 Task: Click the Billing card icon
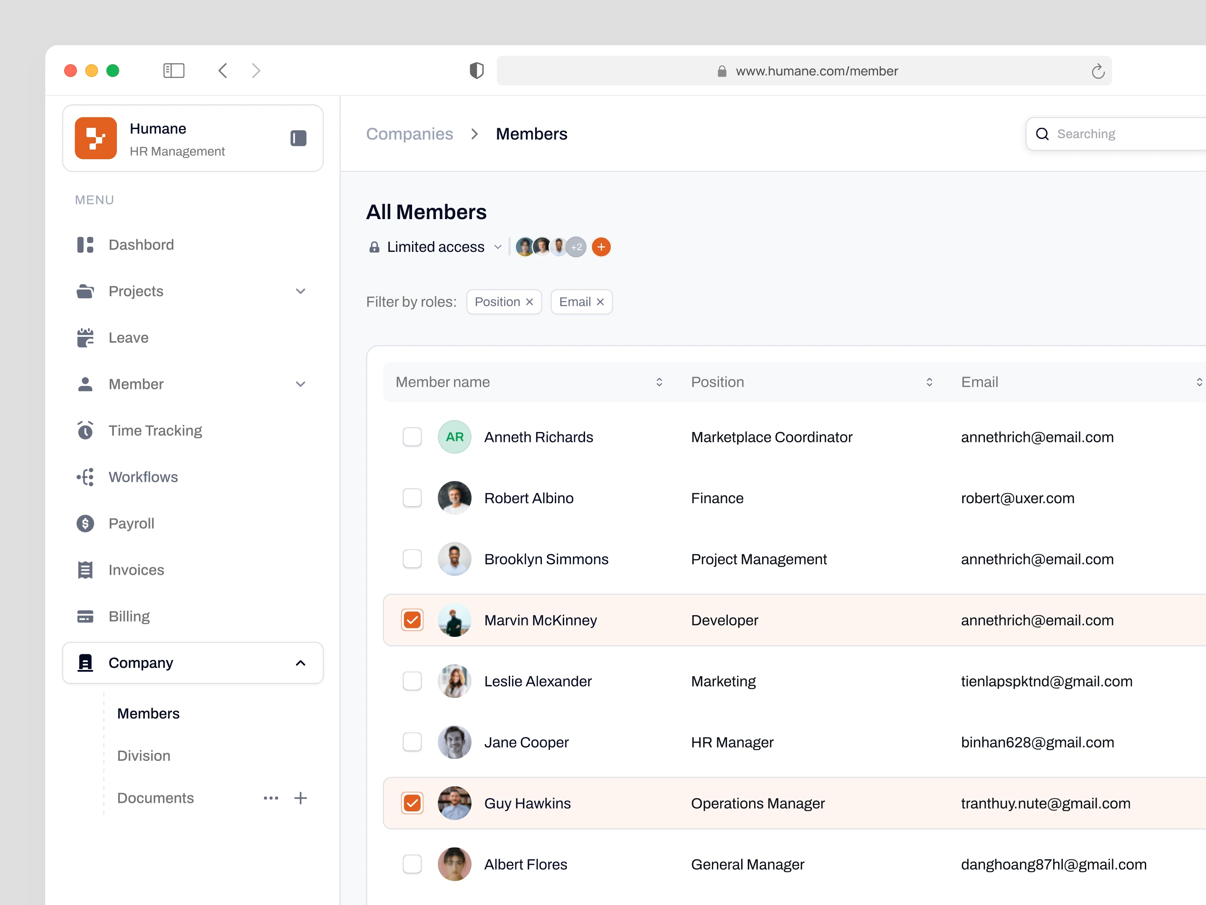[x=85, y=616]
